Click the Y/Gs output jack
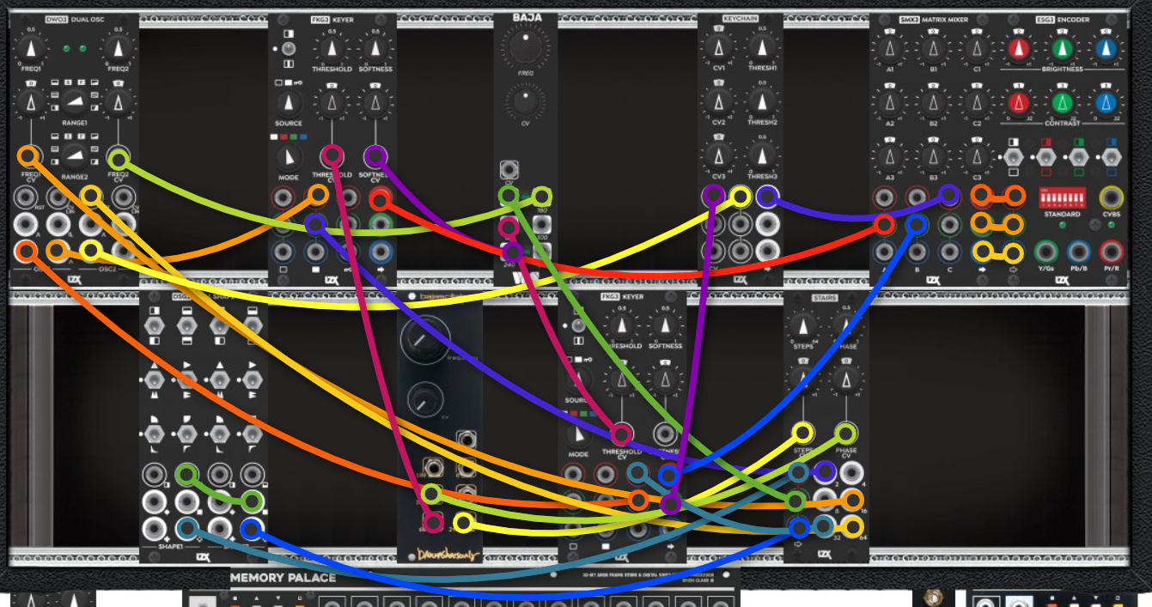 1045,252
